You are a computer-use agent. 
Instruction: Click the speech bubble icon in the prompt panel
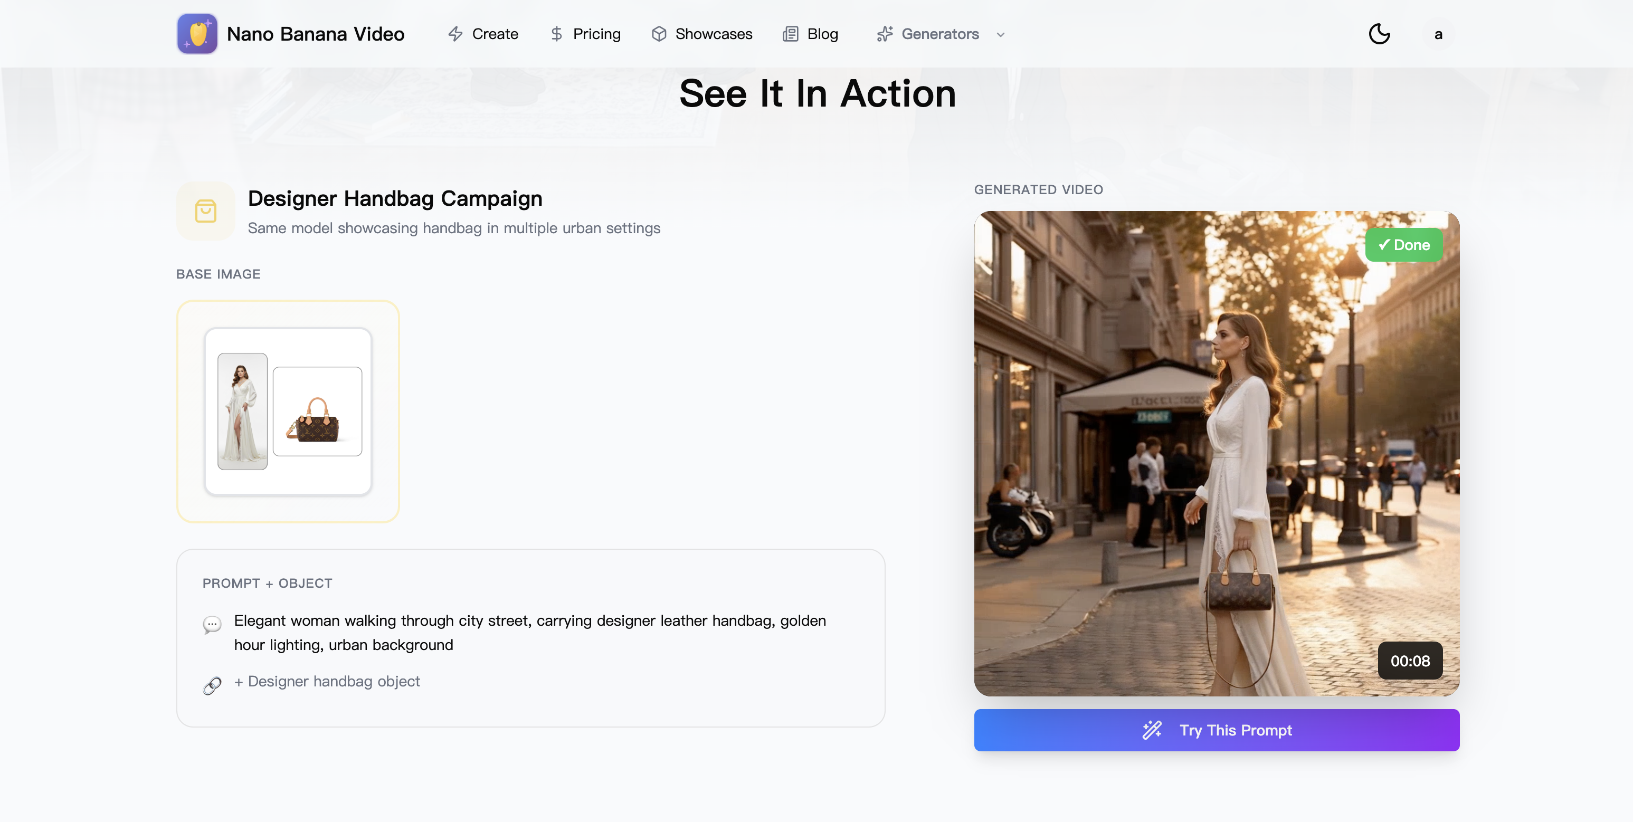click(212, 625)
